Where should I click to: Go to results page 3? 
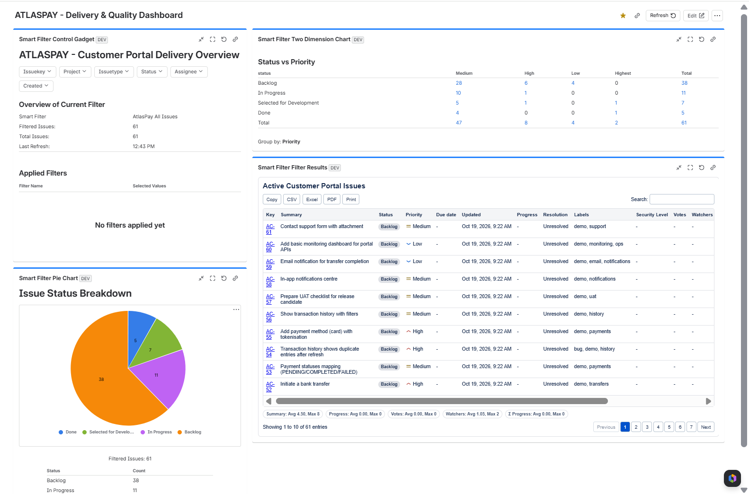647,427
